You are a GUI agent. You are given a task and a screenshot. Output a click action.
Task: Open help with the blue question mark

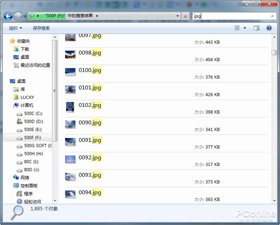[269, 28]
